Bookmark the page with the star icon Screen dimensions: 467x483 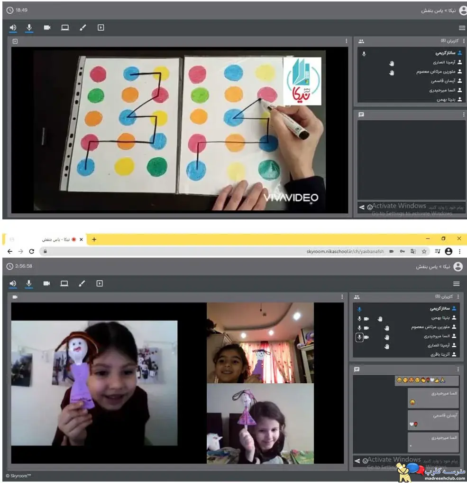[424, 251]
